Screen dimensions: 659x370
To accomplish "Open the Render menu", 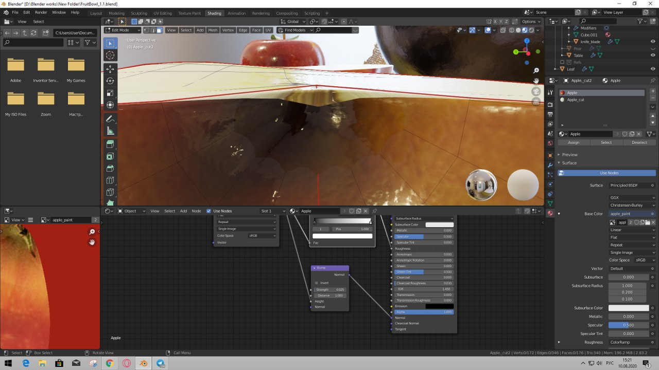I will 41,12.
